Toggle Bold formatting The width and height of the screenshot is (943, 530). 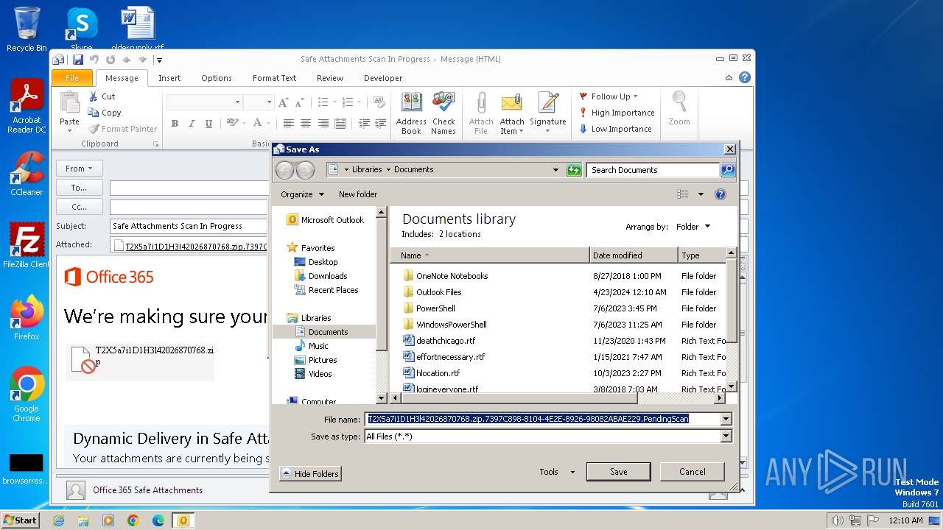[175, 124]
